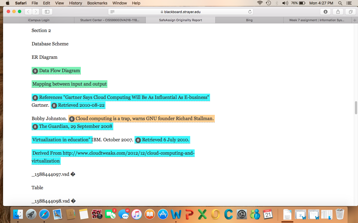Image resolution: width=358 pixels, height=223 pixels.
Task: Open Wi-Fi status menu
Action: (x=260, y=3)
